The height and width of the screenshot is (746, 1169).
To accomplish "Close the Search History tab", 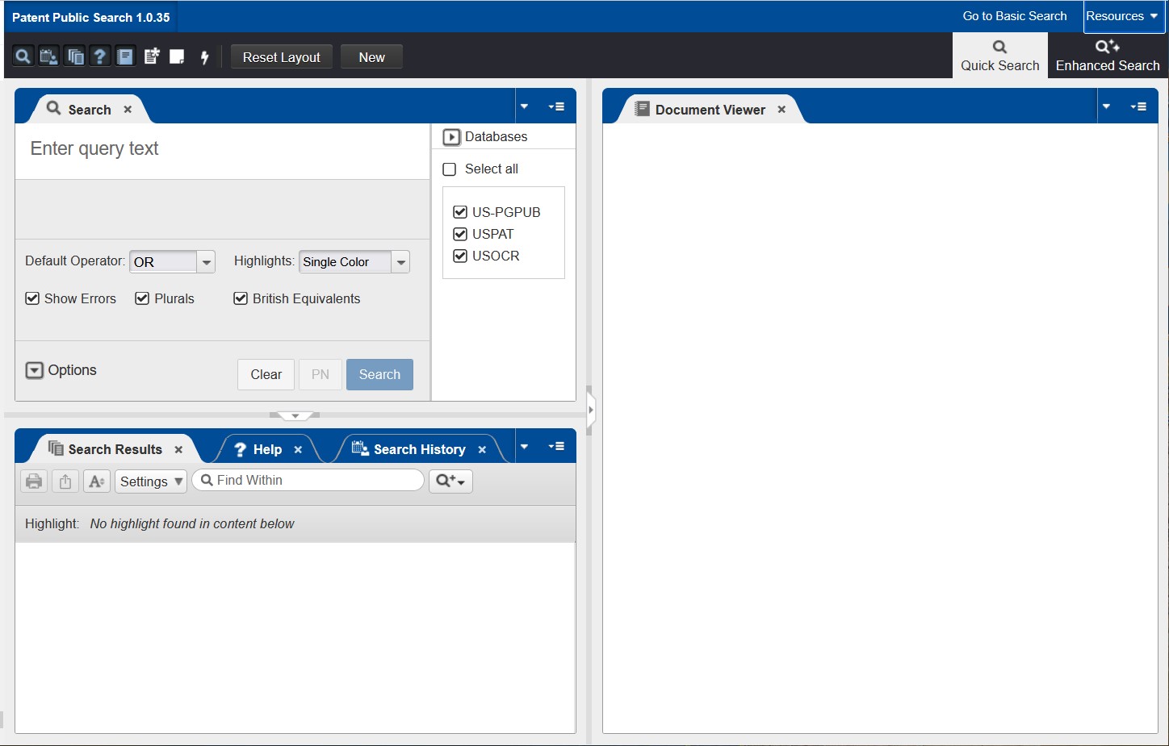I will [x=482, y=450].
